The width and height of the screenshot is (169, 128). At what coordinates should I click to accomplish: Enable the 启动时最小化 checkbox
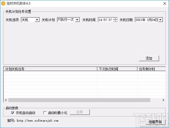pyautogui.click(x=45, y=113)
